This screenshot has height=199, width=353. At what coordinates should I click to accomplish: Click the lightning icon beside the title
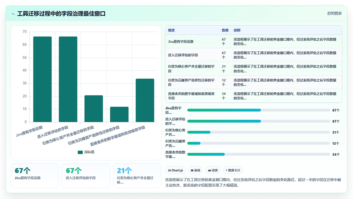(x=13, y=14)
